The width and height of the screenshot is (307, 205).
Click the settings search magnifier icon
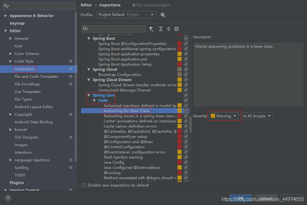(x=6, y=6)
